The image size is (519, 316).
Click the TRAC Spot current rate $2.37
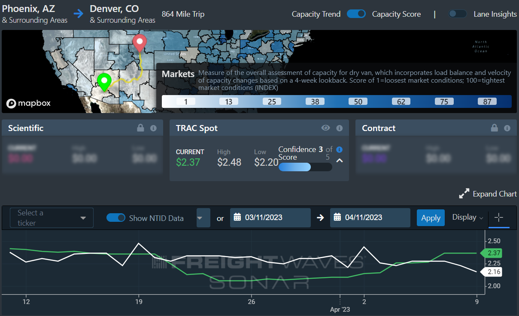[x=188, y=162]
